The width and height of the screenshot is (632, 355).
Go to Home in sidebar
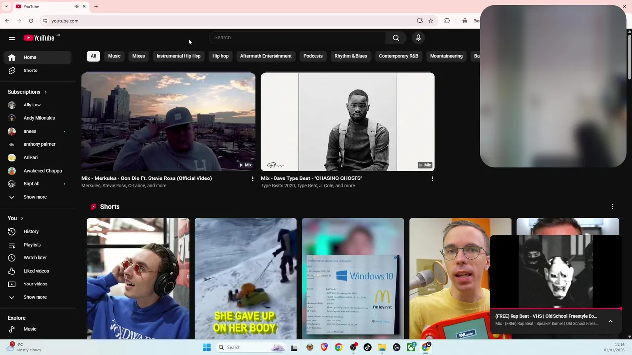point(38,57)
